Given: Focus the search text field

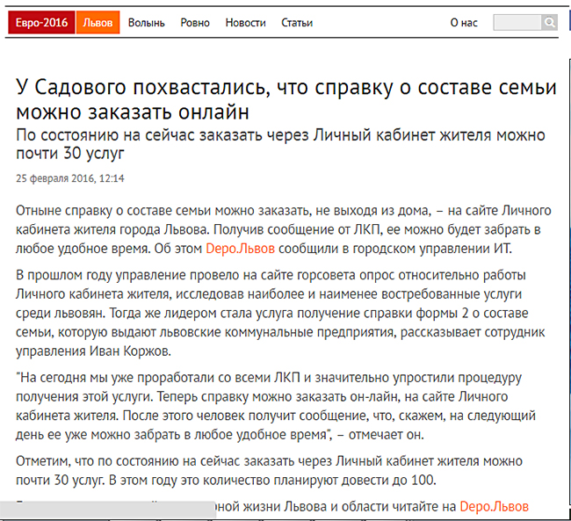Looking at the screenshot, I should (517, 23).
